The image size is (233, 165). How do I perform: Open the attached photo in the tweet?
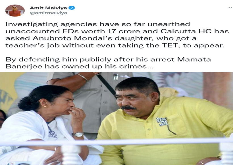click(116, 119)
